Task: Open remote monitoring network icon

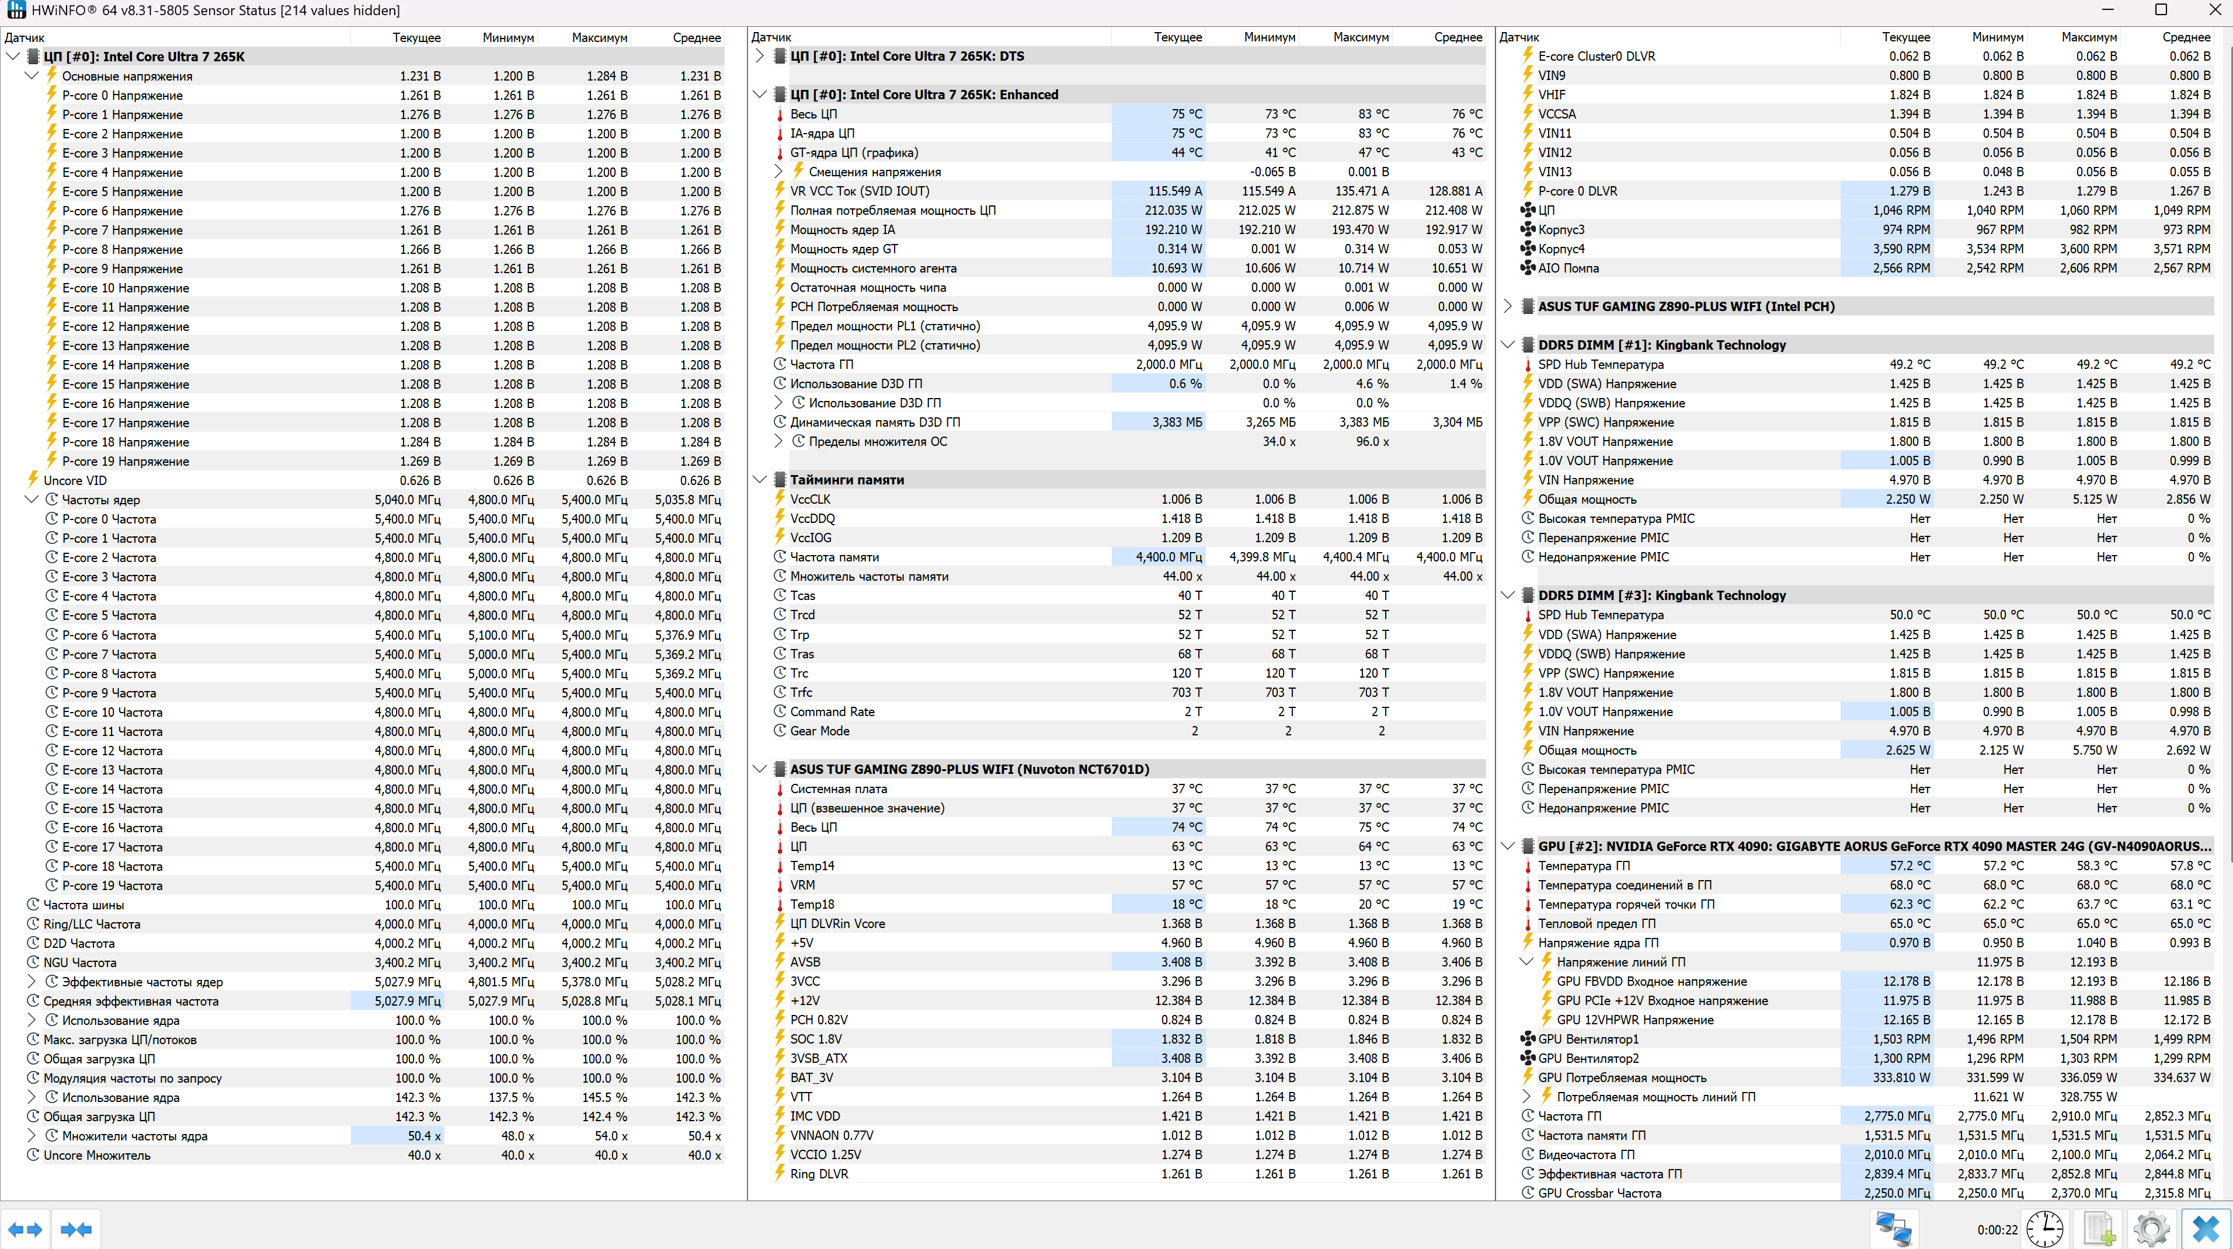Action: (x=1893, y=1228)
